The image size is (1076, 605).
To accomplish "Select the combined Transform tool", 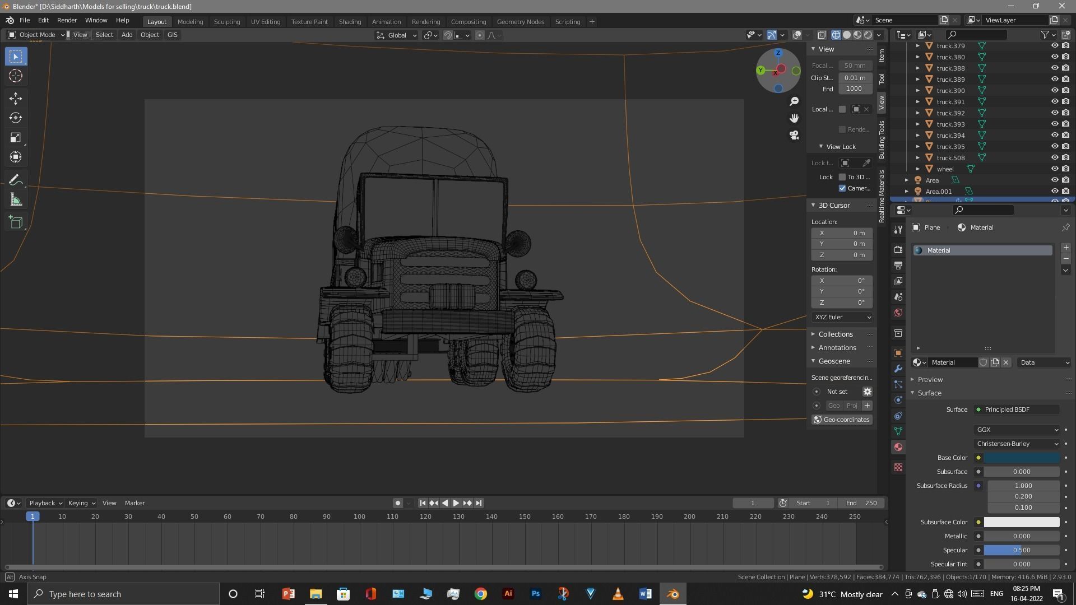I will (16, 157).
